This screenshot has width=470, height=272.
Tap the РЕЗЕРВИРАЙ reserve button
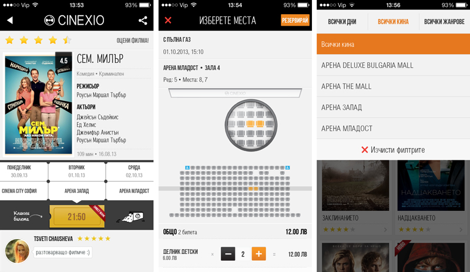coord(295,21)
